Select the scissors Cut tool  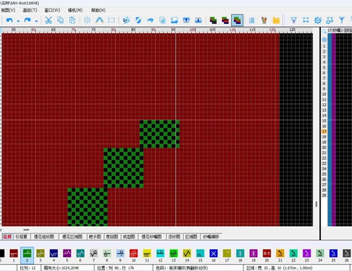[49, 20]
